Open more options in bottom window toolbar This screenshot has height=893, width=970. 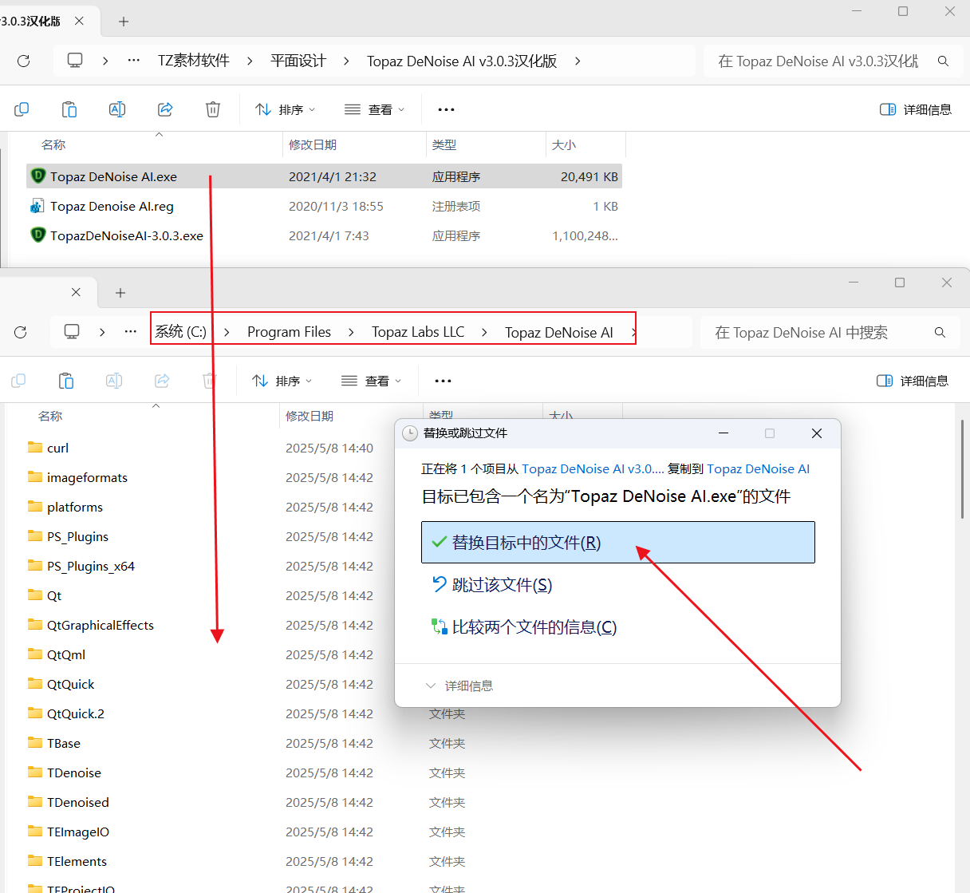(444, 381)
